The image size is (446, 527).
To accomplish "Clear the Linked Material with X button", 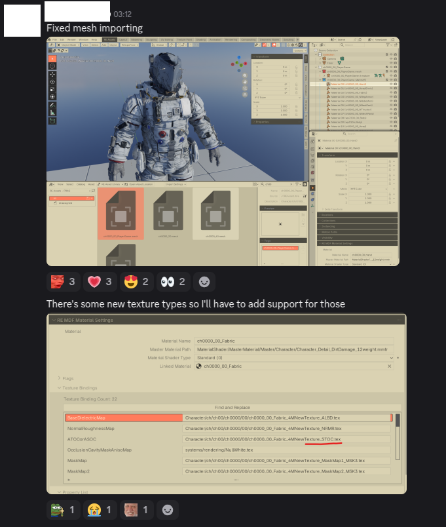I will (x=389, y=366).
